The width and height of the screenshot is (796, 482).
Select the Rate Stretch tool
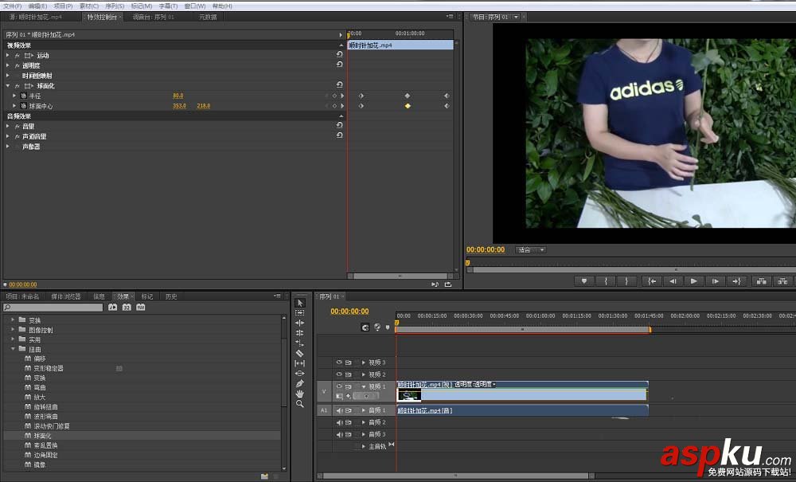click(x=299, y=343)
